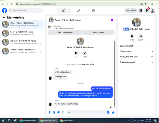Viewport: 159px width, 123px height.
Task: Expand the Customize chat section
Action: [x=136, y=46]
